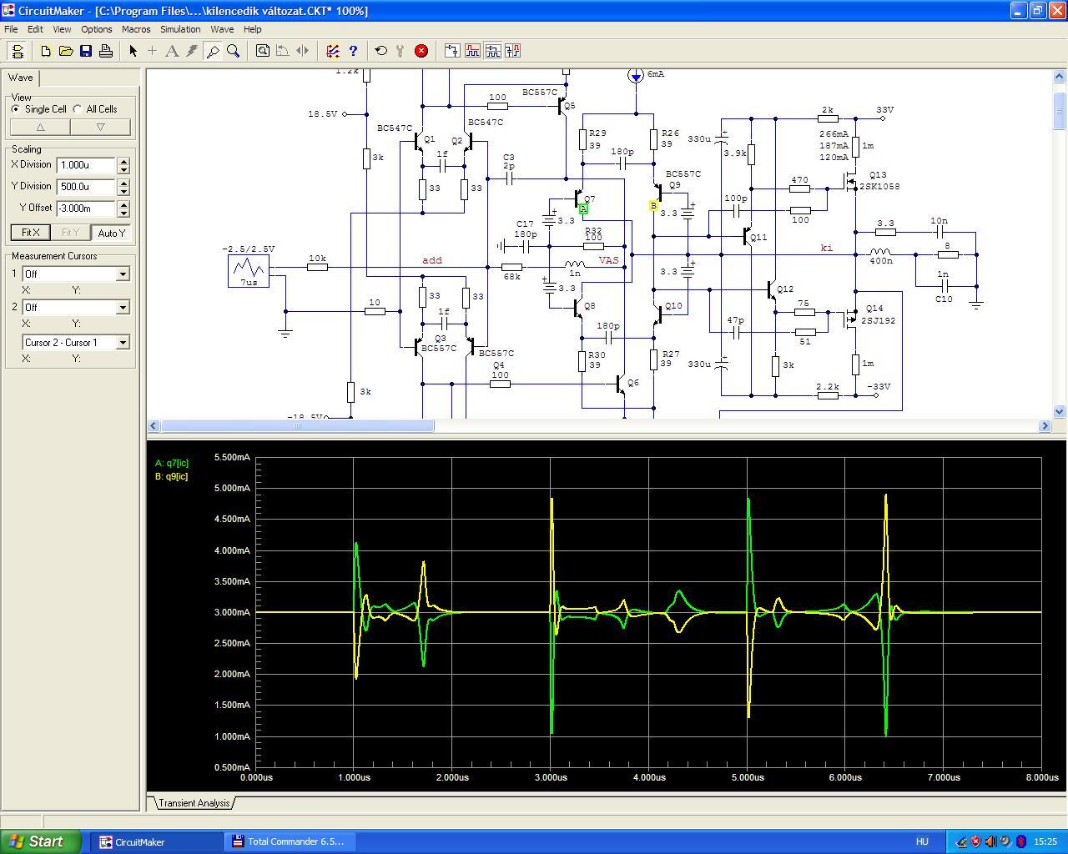Screen dimensions: 1068x854
Task: Click the Print toolbar icon
Action: pos(106,51)
